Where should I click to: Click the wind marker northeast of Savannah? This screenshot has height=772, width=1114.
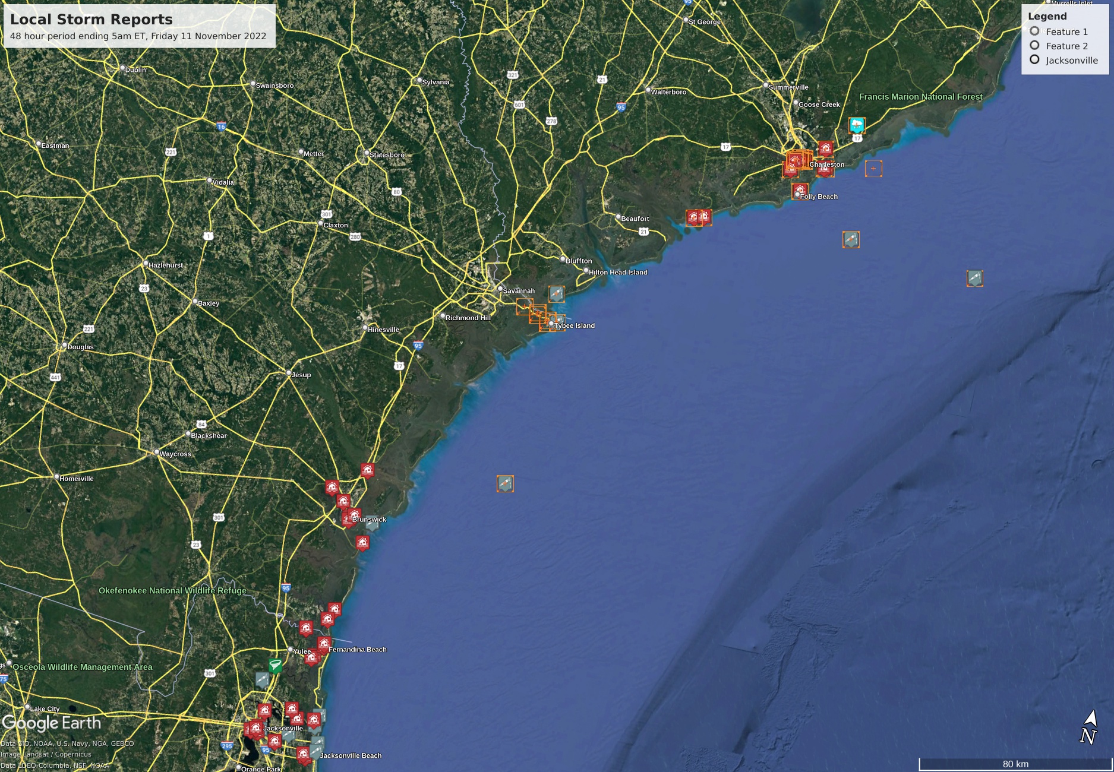(x=556, y=294)
